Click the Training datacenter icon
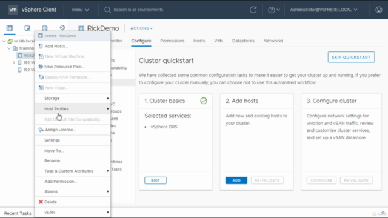 point(15,48)
